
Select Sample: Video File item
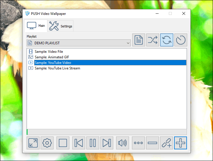click(x=49, y=52)
